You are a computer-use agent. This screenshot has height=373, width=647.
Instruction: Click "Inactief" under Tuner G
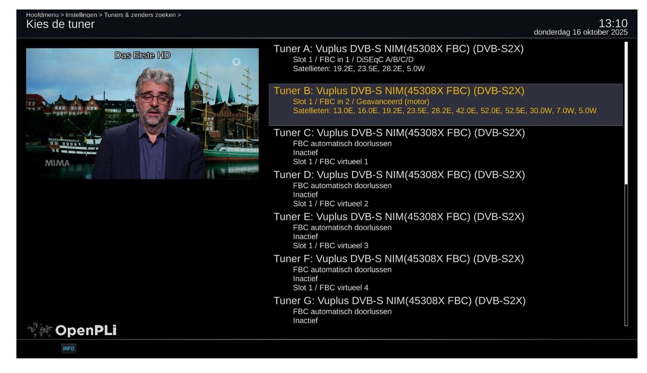pos(305,320)
